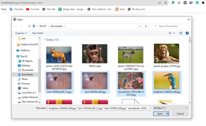The height and width of the screenshot is (126, 206).
Task: Open the YouTube bookmark
Action: [33, 9]
